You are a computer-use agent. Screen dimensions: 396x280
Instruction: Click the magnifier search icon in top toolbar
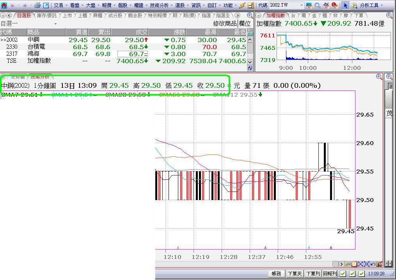(x=318, y=5)
